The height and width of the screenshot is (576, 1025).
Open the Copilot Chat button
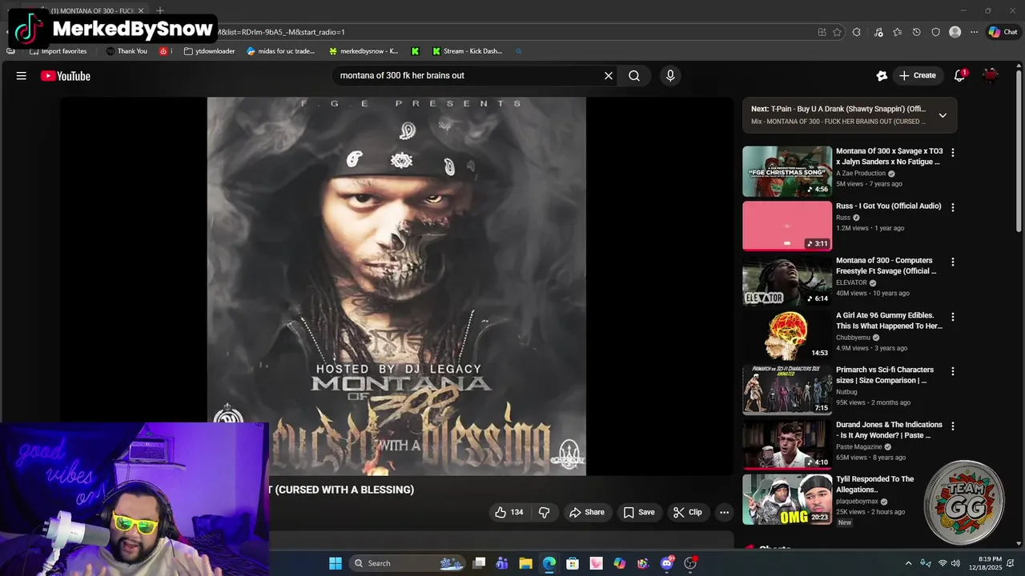click(x=1003, y=32)
